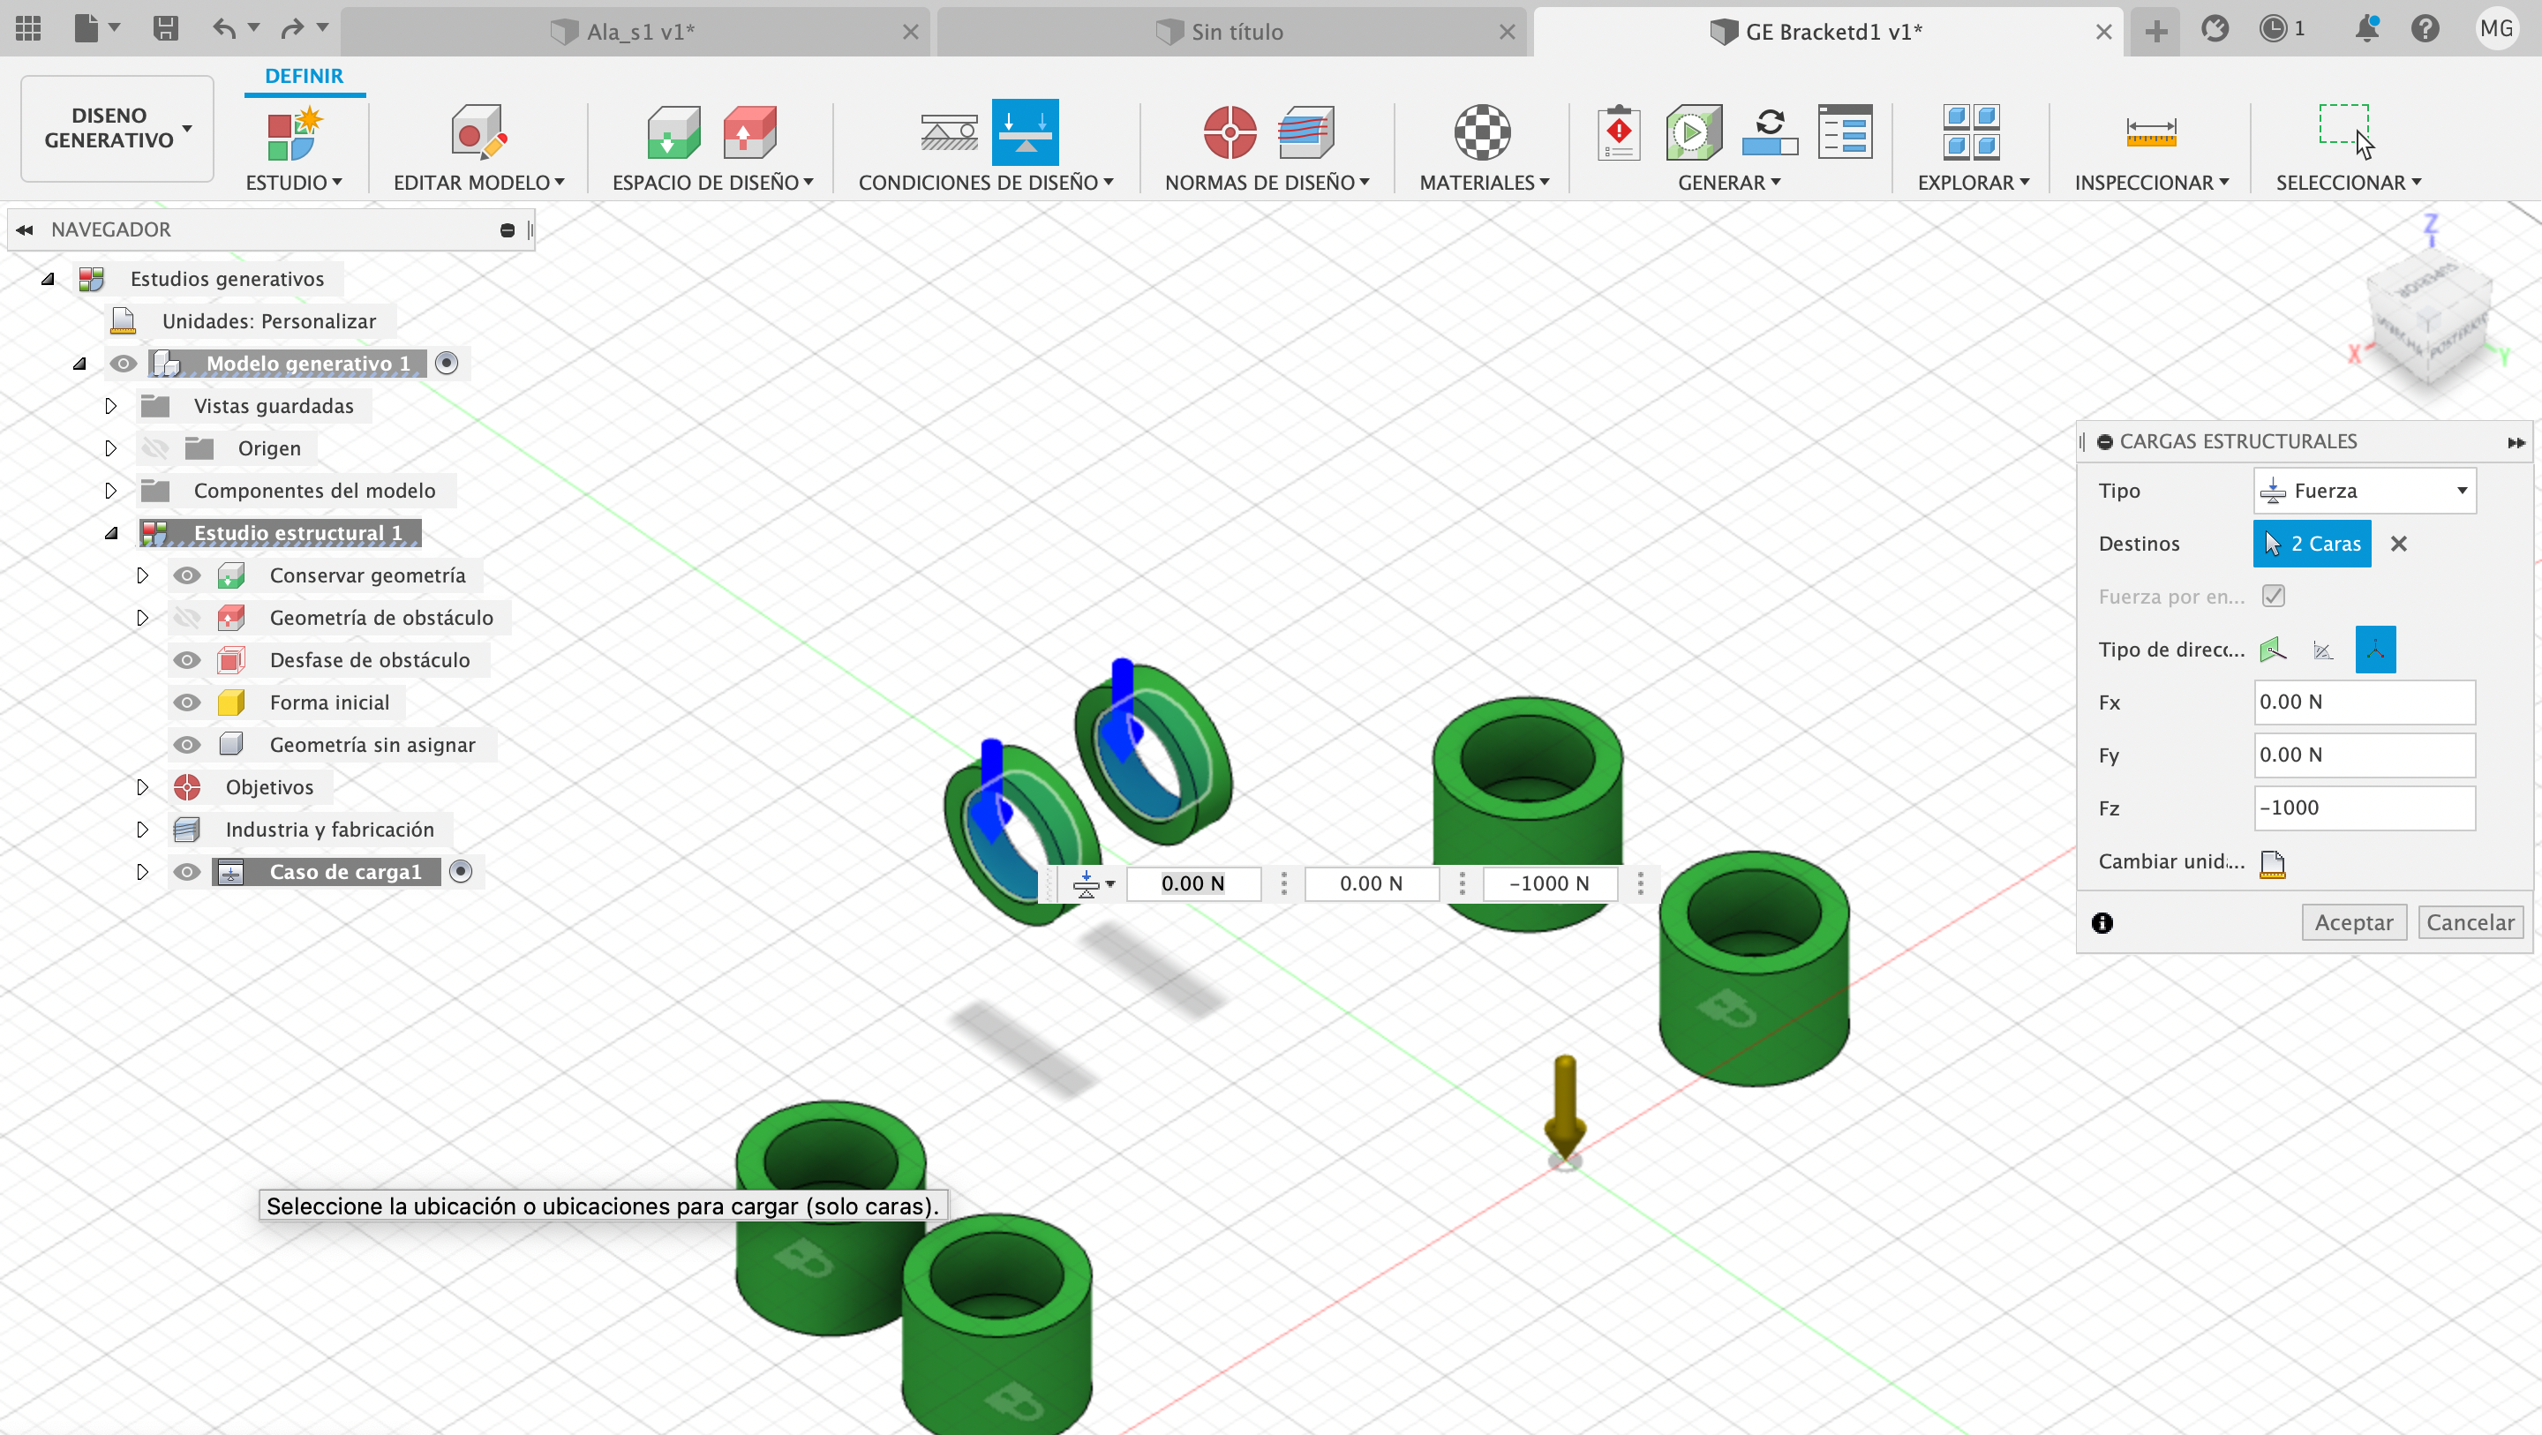Open the job status clock icon
This screenshot has width=2542, height=1435.
point(2273,28)
